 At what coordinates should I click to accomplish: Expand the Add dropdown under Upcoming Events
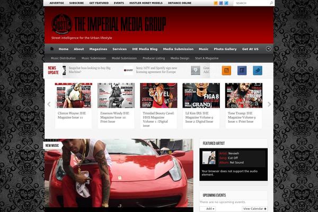[207, 209]
